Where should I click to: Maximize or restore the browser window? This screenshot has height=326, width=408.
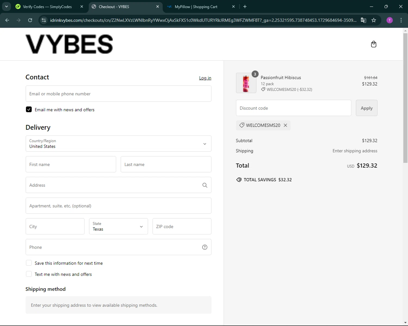tap(386, 7)
